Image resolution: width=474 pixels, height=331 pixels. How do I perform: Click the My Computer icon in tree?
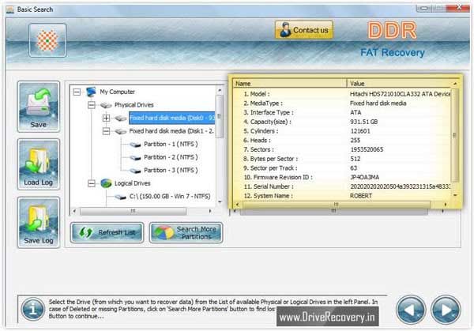tap(91, 92)
